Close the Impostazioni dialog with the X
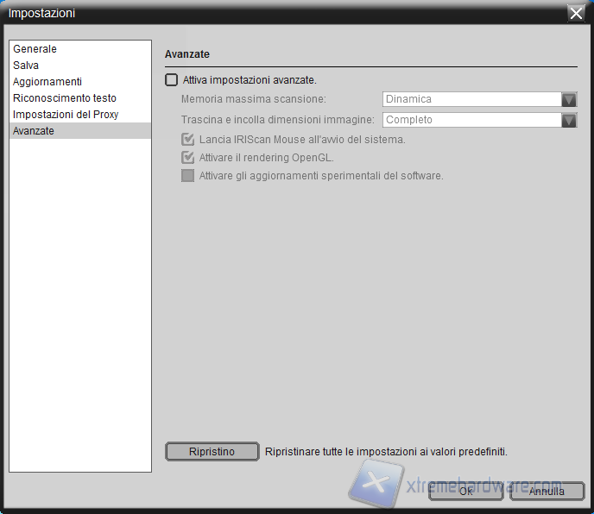The height and width of the screenshot is (514, 594). pyautogui.click(x=576, y=13)
